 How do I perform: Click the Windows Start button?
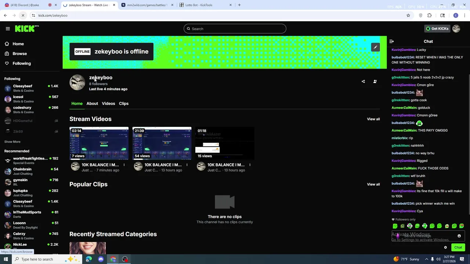[6, 259]
